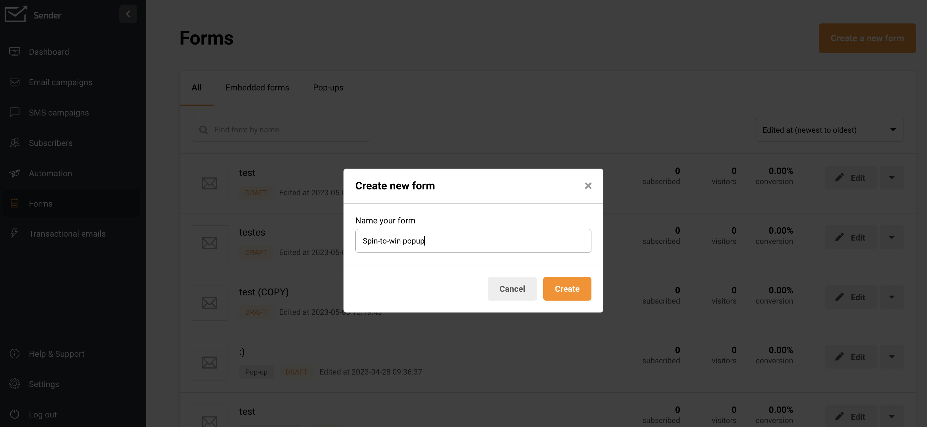Click the Find form by name search box
The width and height of the screenshot is (927, 427).
coord(281,130)
